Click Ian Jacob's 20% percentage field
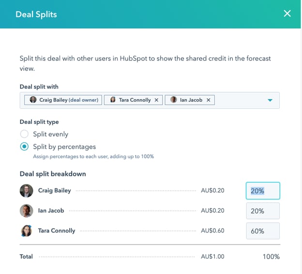Viewport: 302px width, 274px height. click(263, 211)
